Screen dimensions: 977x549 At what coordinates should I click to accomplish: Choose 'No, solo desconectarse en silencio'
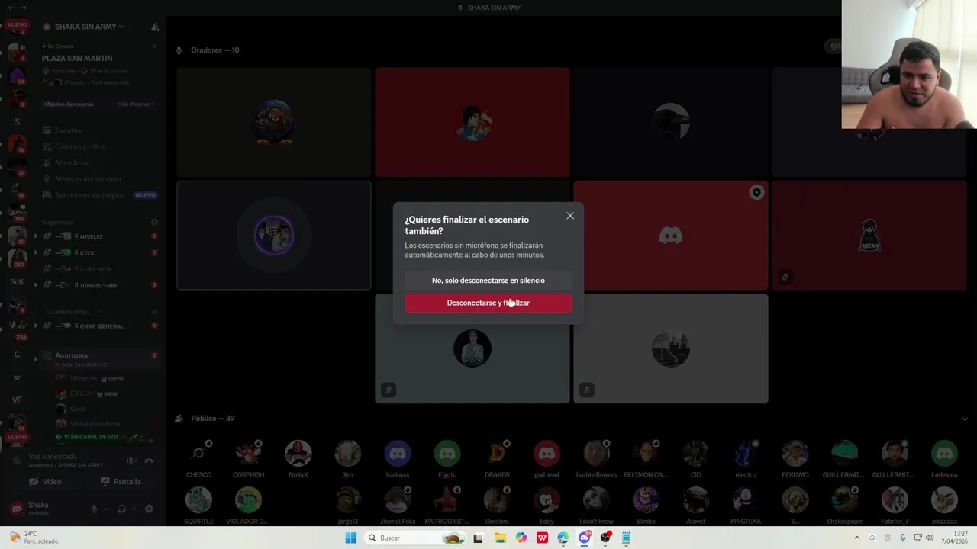tap(488, 281)
